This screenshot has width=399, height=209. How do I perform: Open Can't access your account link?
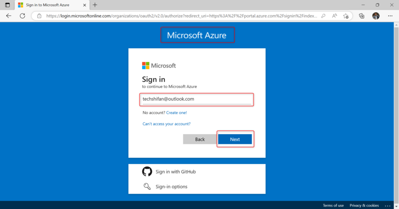click(x=167, y=124)
